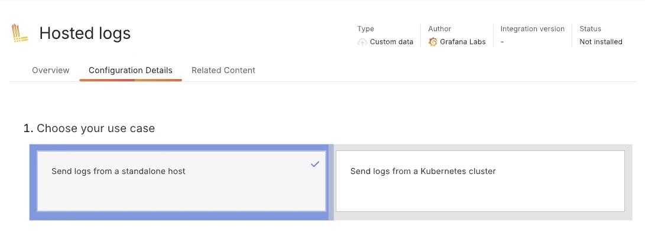This screenshot has height=243, width=645.
Task: Click the checkmark on the standalone host card
Action: coord(315,164)
